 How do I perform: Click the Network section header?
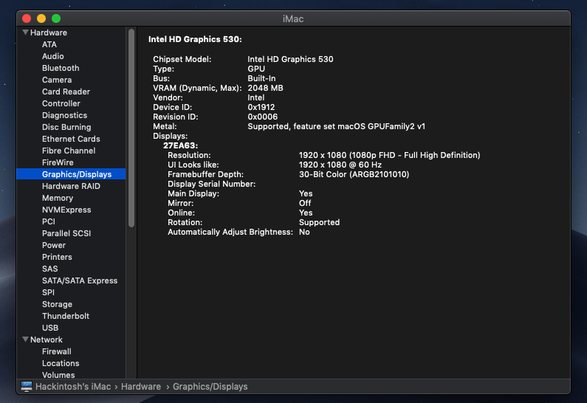[47, 340]
